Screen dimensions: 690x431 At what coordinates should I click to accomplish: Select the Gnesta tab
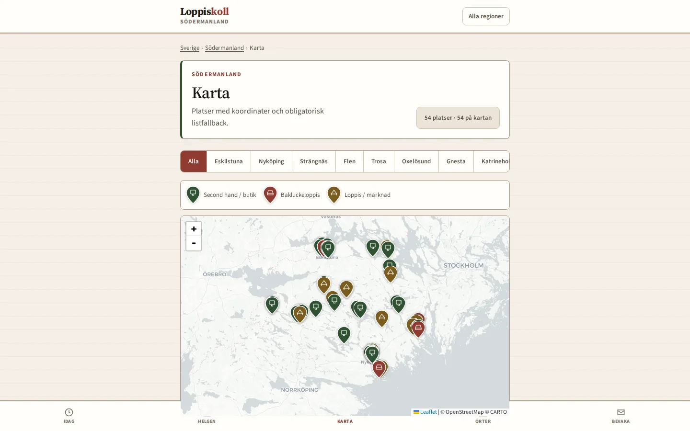pos(456,161)
